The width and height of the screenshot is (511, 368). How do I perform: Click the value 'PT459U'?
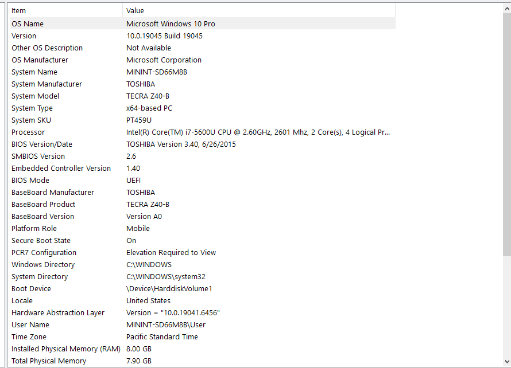pos(139,120)
